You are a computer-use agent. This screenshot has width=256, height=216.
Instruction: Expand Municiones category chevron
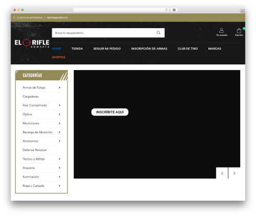59,123
